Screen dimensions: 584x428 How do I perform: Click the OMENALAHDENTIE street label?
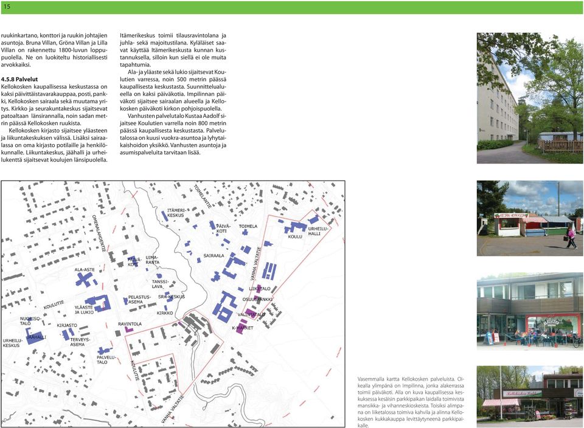coord(99,233)
